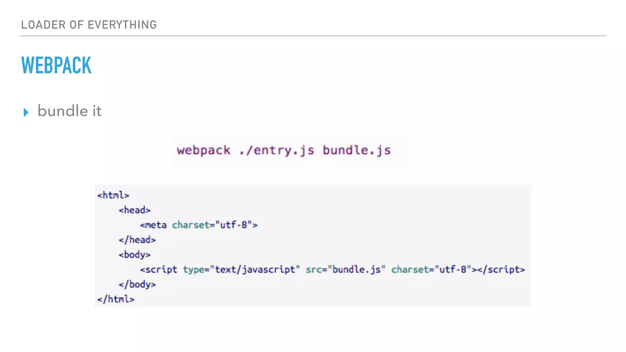The image size is (626, 352).
Task: Click the opening <body> tag
Action: coord(134,255)
